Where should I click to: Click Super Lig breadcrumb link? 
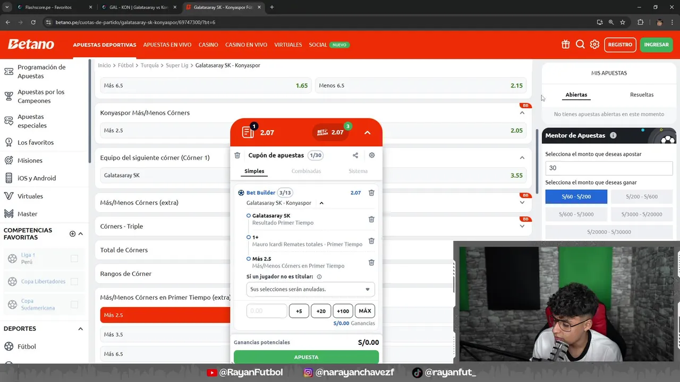pyautogui.click(x=177, y=65)
